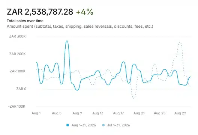This screenshot has height=135, width=198.
Task: Click the Aug 1 x-axis label
Action: (36, 113)
